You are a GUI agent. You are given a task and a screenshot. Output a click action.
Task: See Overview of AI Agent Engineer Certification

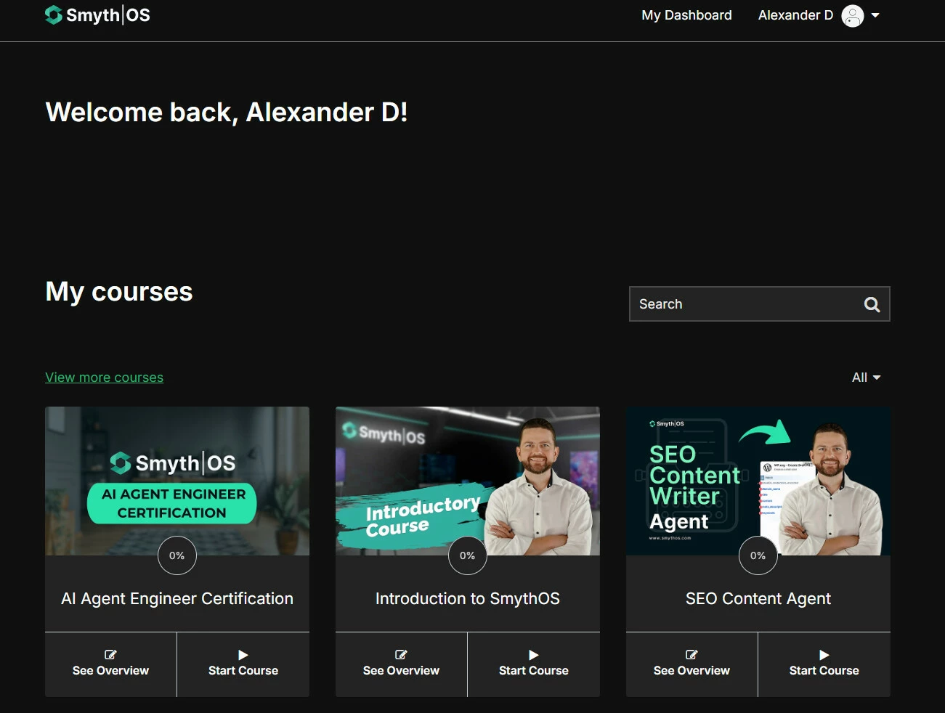coord(111,664)
